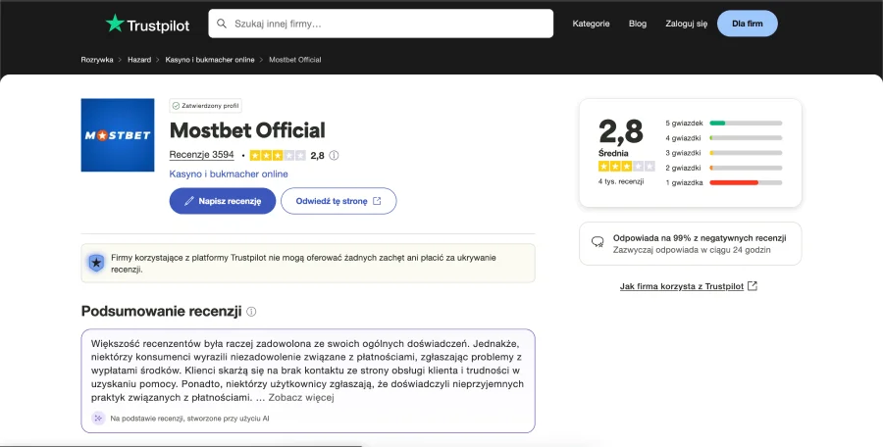This screenshot has height=447, width=883.
Task: Click the star rating next to 2,8
Action: [278, 156]
